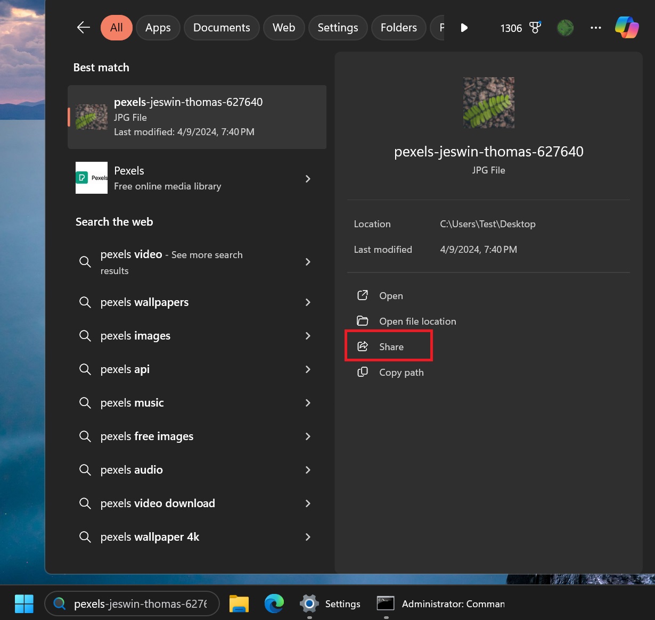Switch to the Settings taskbar window
This screenshot has height=620, width=655.
[330, 604]
